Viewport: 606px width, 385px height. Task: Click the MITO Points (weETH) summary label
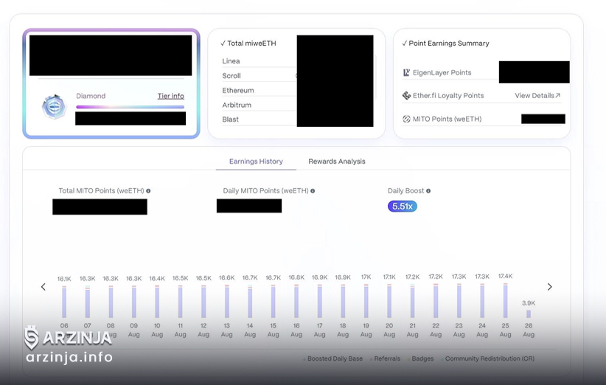click(x=447, y=119)
